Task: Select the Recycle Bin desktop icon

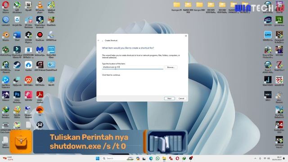Action: (17, 21)
